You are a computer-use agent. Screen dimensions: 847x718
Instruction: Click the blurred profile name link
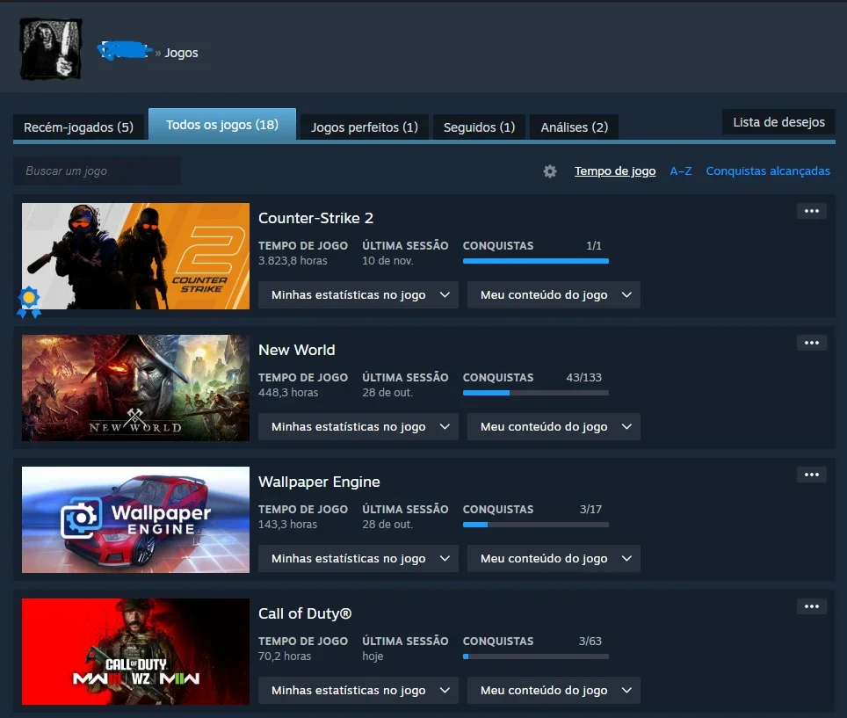point(124,51)
